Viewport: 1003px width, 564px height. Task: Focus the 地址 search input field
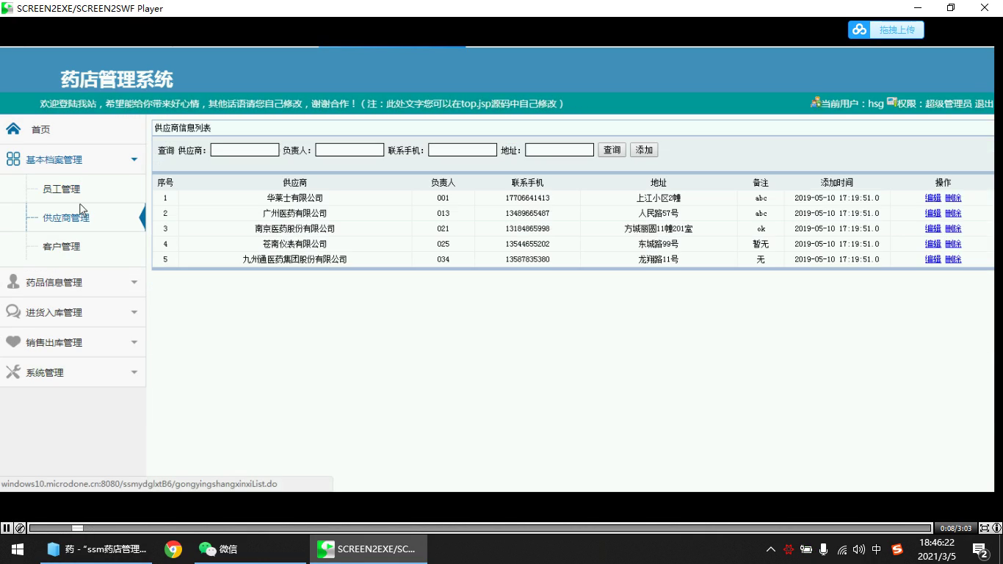[560, 150]
